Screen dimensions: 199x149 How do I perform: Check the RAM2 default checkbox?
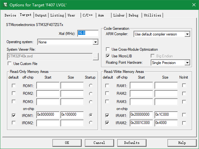click(107, 94)
